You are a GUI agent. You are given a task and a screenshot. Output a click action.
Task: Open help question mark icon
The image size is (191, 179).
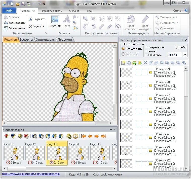186,11
